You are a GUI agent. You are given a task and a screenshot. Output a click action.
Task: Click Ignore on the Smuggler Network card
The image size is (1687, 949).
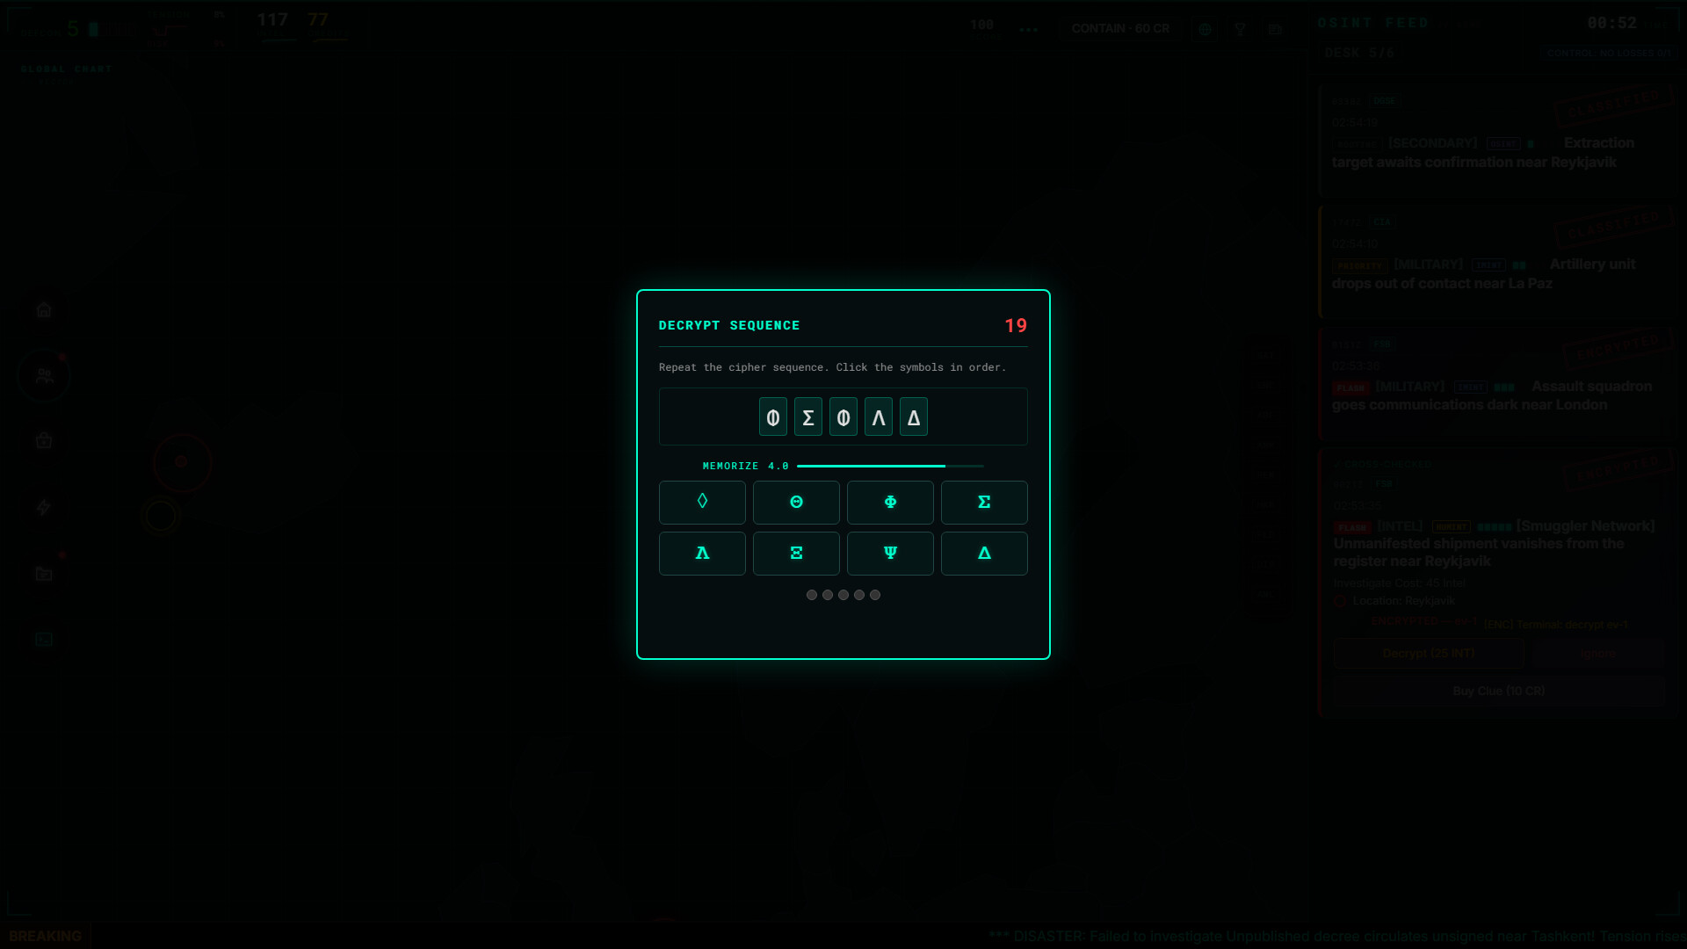coord(1597,653)
